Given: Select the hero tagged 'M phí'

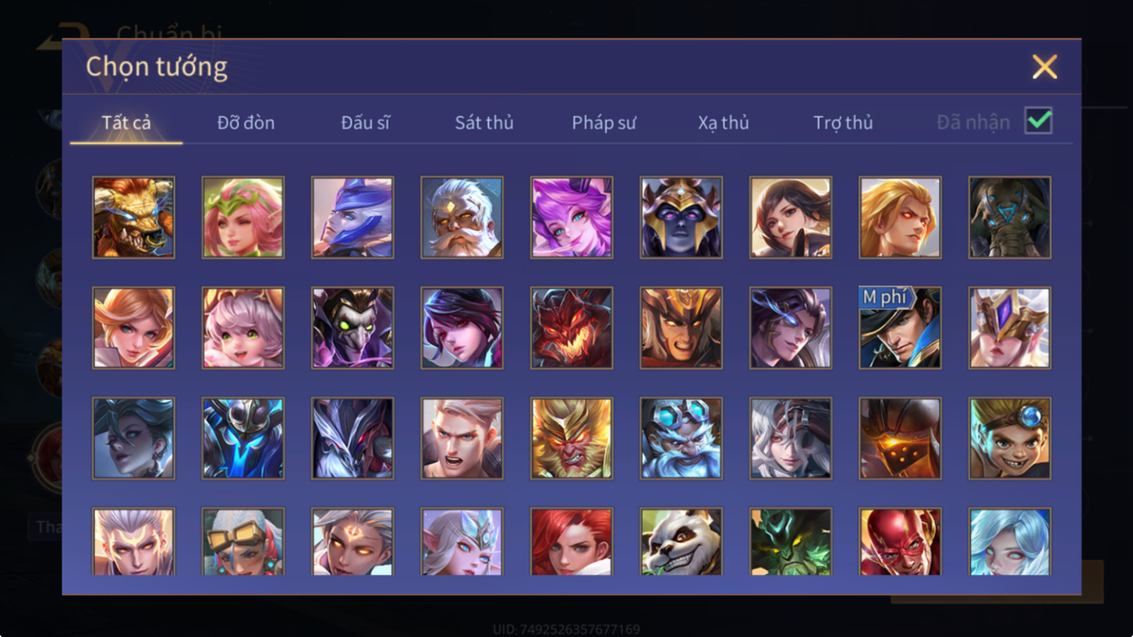Looking at the screenshot, I should pyautogui.click(x=900, y=328).
